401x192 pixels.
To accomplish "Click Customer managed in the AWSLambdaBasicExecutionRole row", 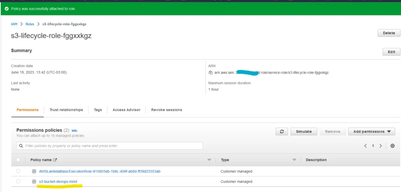I will [236, 171].
